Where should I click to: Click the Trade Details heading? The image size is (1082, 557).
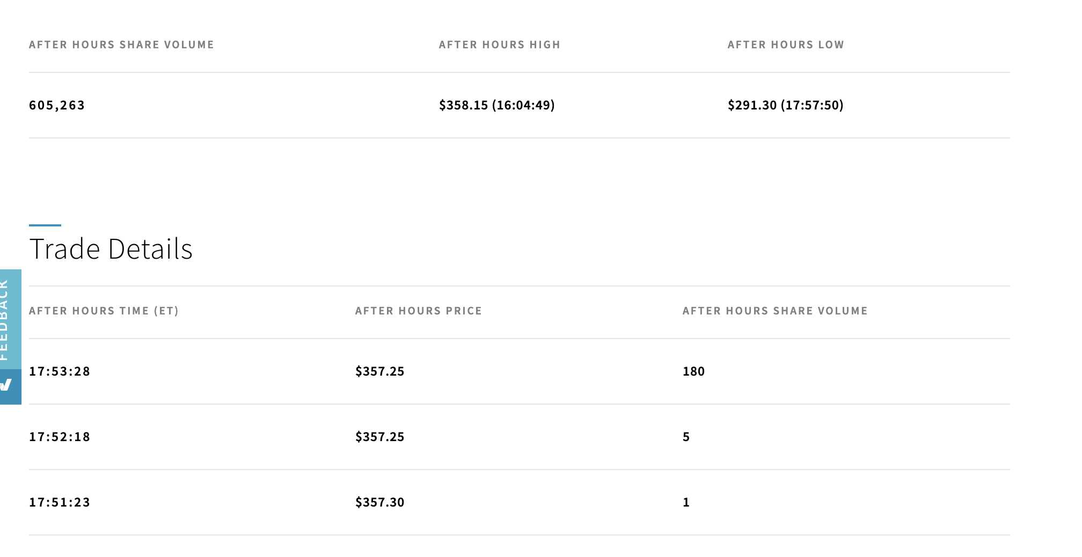click(x=111, y=249)
